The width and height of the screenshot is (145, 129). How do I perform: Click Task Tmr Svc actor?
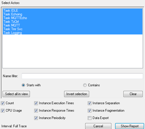73,29
